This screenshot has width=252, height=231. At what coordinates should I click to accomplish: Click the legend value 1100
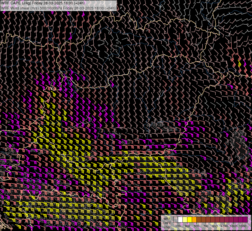click(x=224, y=226)
